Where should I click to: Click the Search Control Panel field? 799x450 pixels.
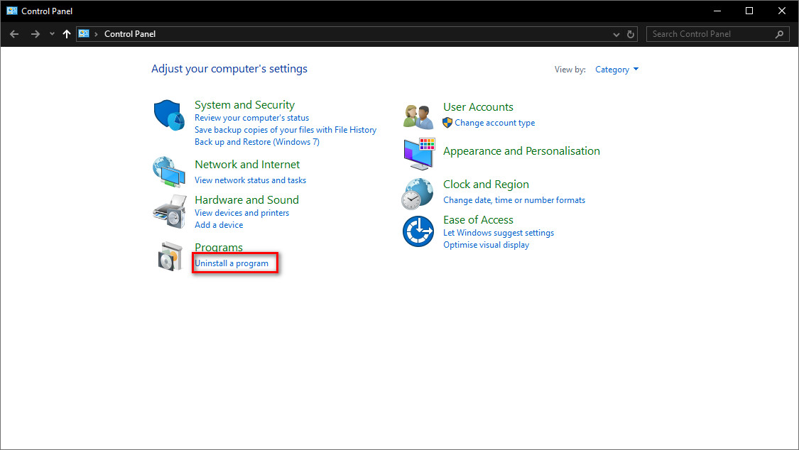tap(710, 34)
